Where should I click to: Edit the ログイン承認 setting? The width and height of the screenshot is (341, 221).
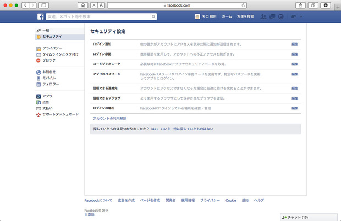295,54
